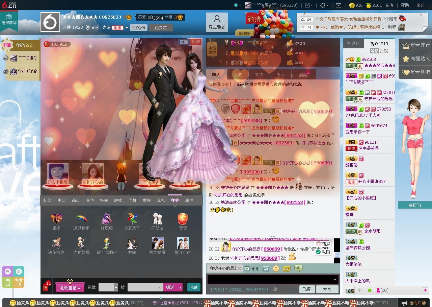Screen dimensions: 432x307
Task: Click the gold coin 916 icon
Action: [352, 5]
